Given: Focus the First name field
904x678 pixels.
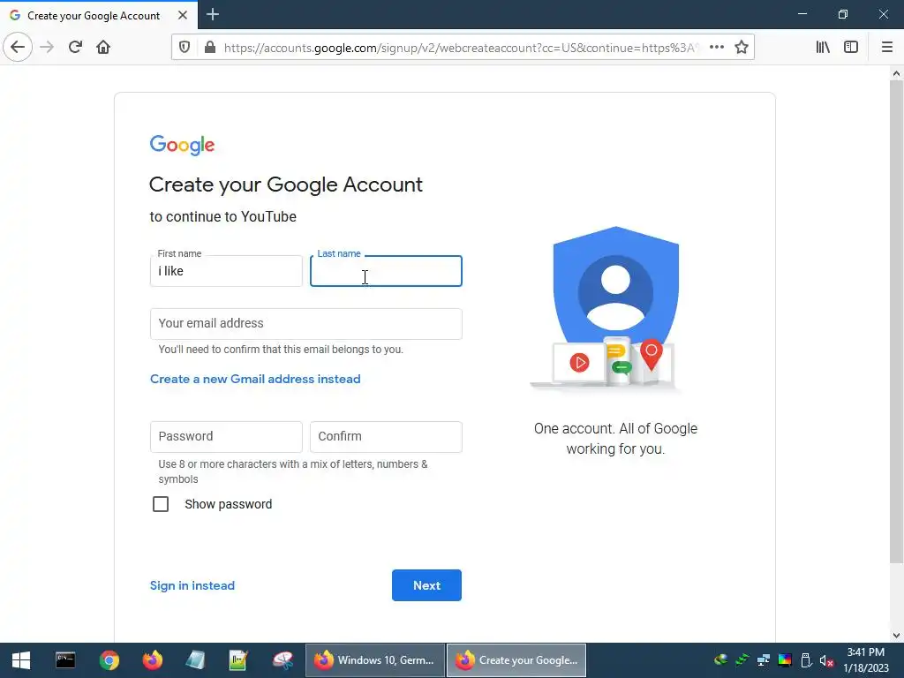Looking at the screenshot, I should [226, 271].
